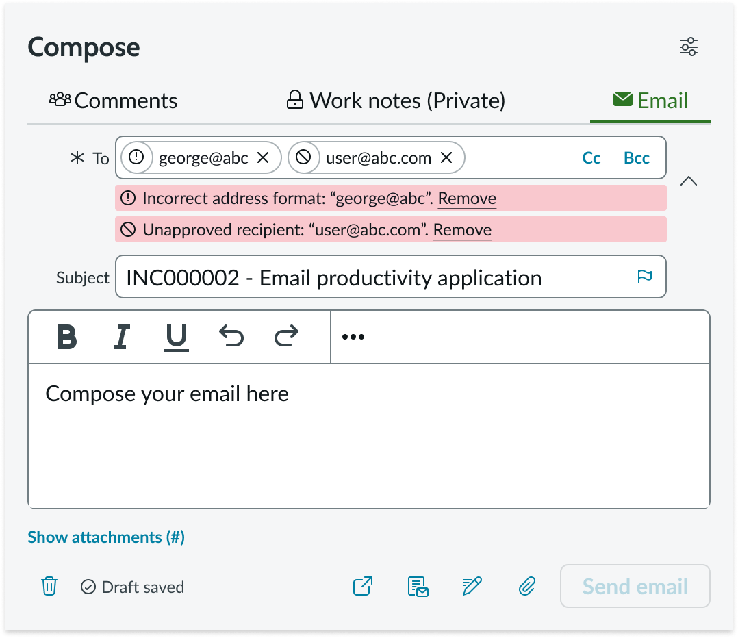Switch to the Comments tab
738x638 pixels.
click(x=114, y=101)
